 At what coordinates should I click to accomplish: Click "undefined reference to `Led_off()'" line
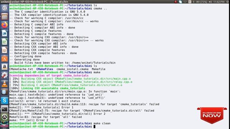57,98
